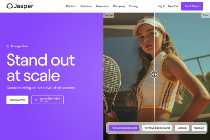This screenshot has width=210, height=140.
Task: Click the Before label on the image
Action: pos(109,15)
